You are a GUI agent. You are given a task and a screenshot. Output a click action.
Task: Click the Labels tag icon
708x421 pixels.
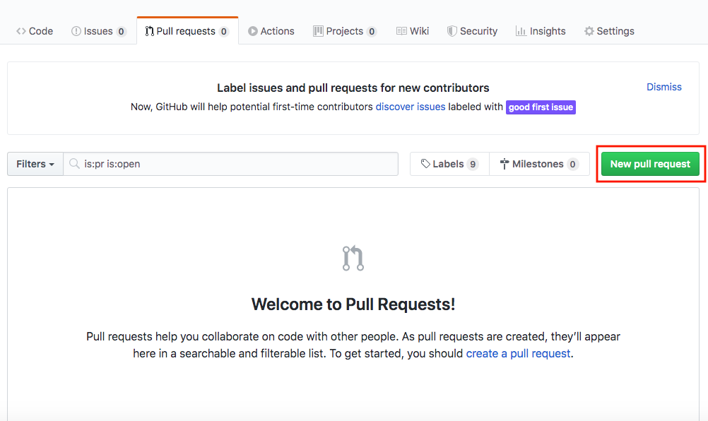425,164
